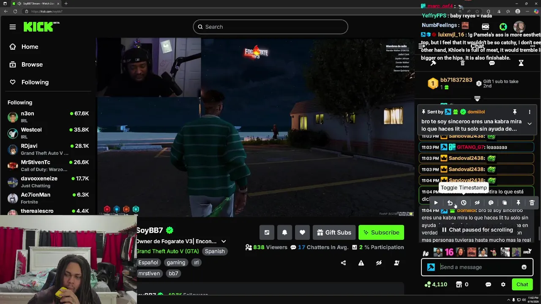541x304 pixels.
Task: Click the green Chat send button
Action: [x=522, y=285]
